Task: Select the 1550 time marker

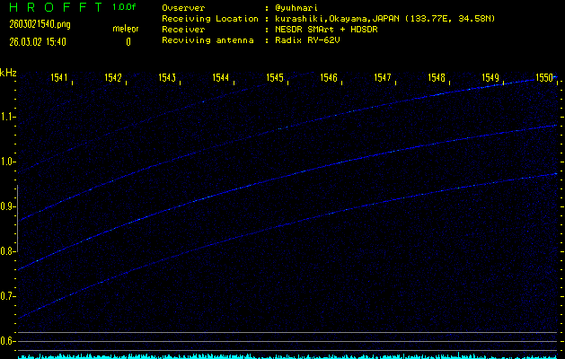Action: pyautogui.click(x=544, y=79)
